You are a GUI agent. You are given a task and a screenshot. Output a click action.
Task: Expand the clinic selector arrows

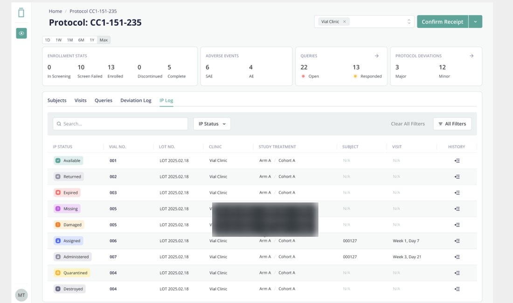[409, 21]
